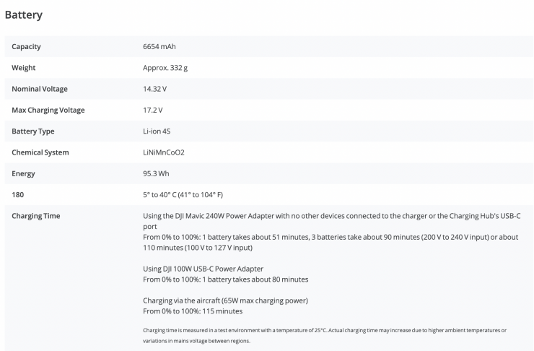Viewport: 534px width, 351px height.
Task: Click the Battery section heading
Action: 24,14
